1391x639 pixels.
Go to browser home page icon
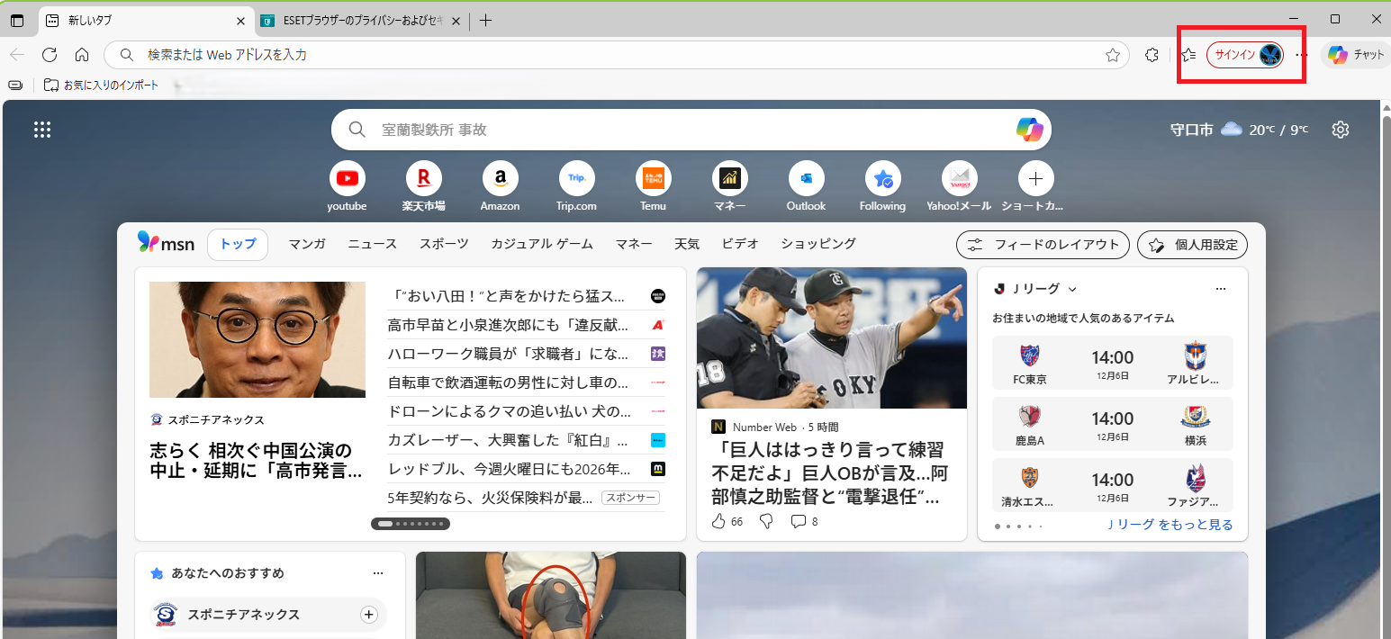82,55
